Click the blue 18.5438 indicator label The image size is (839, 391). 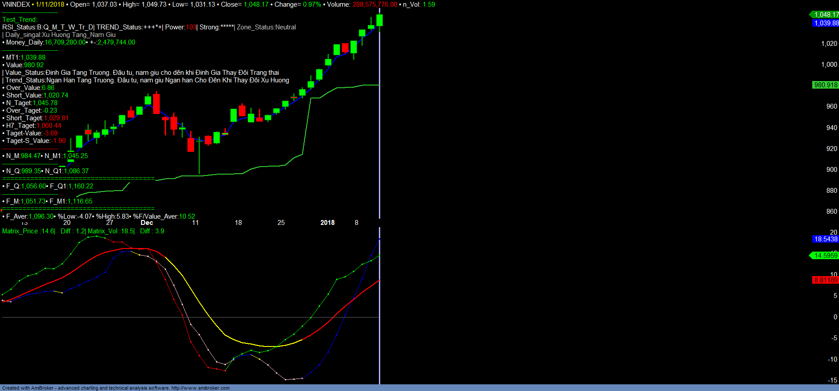826,239
